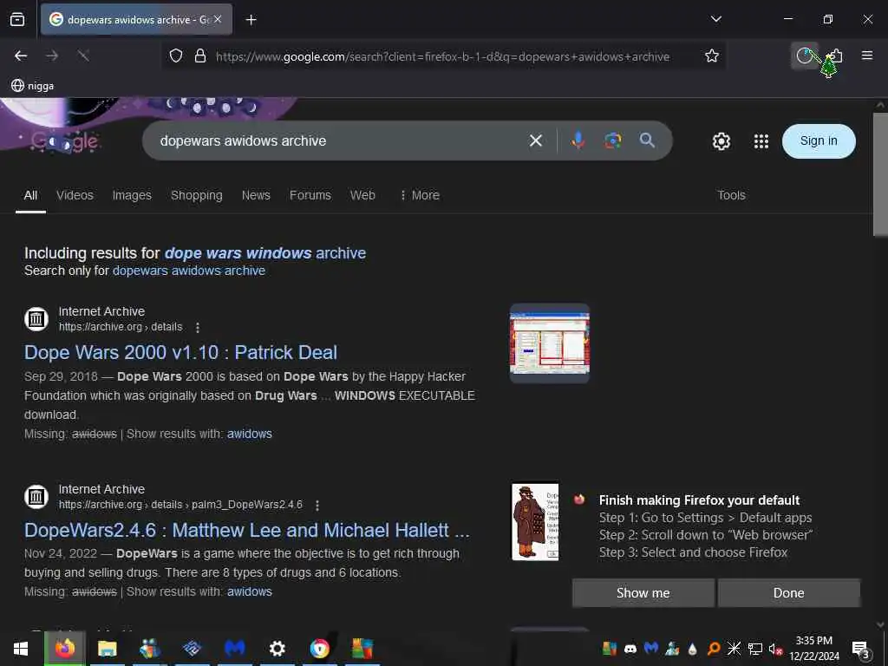The width and height of the screenshot is (888, 666).
Task: View site security padlock info
Action: click(200, 56)
